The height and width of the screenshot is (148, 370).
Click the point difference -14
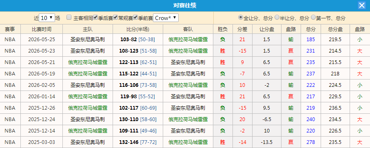[x=242, y=142]
